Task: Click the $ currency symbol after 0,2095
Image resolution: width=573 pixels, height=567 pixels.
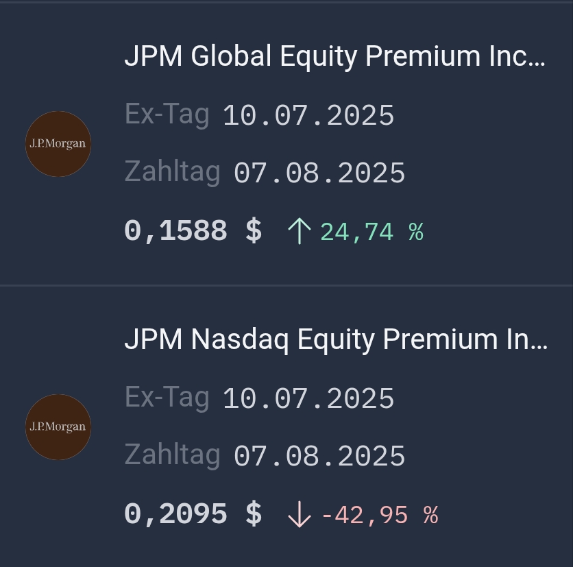Action: point(254,514)
